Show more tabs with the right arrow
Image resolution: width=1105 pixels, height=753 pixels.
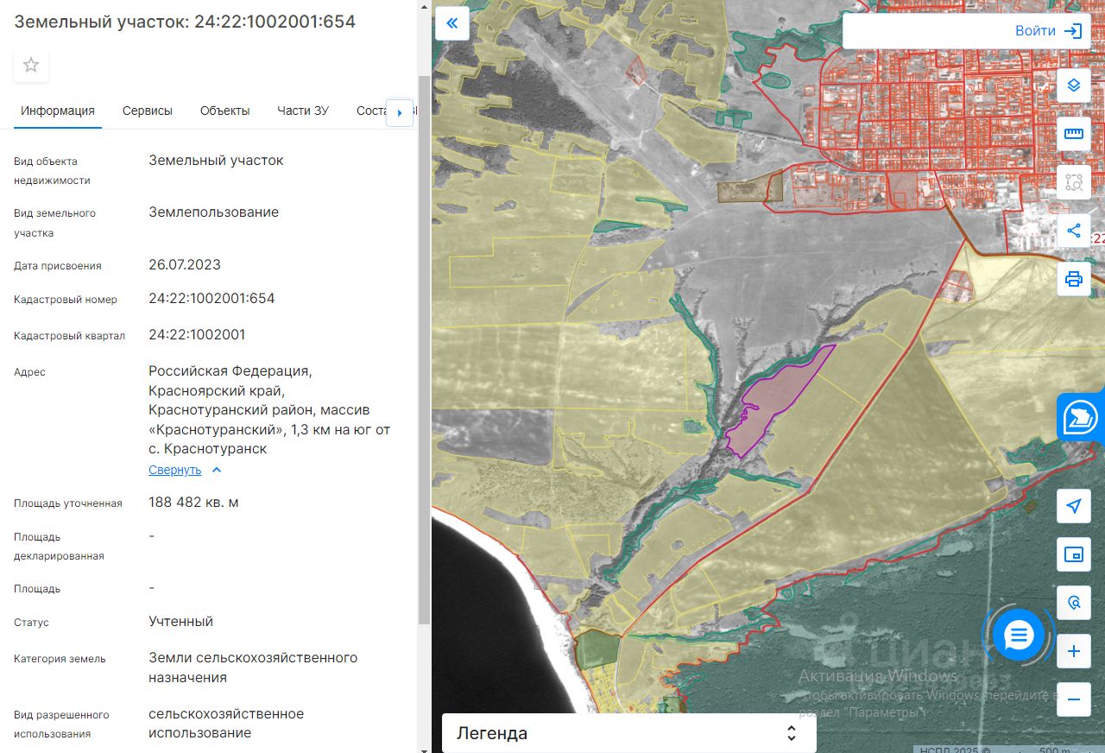pyautogui.click(x=400, y=112)
